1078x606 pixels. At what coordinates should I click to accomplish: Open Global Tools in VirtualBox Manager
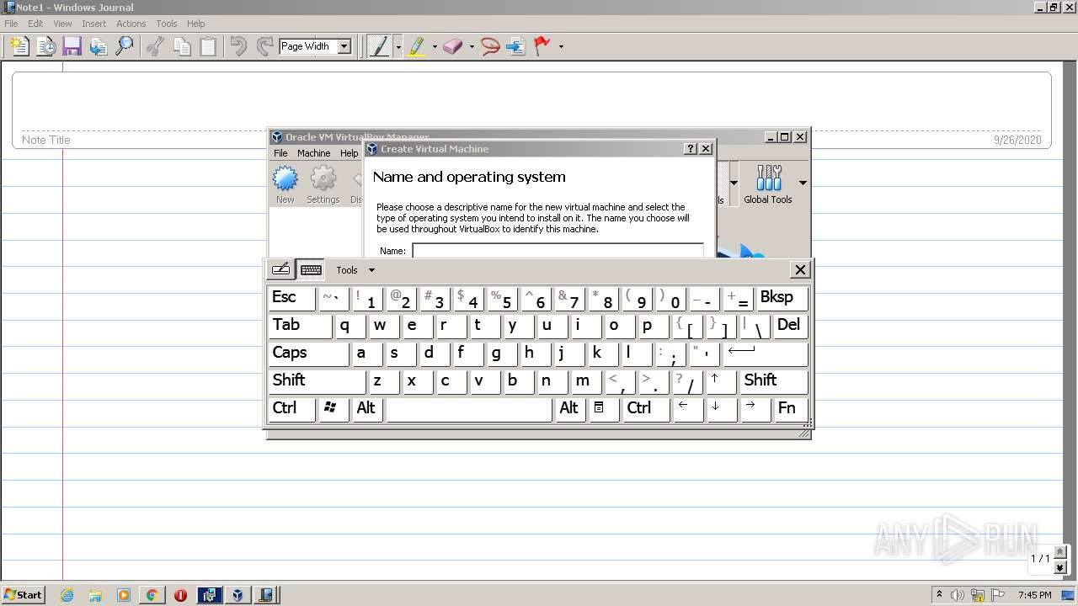tap(768, 184)
